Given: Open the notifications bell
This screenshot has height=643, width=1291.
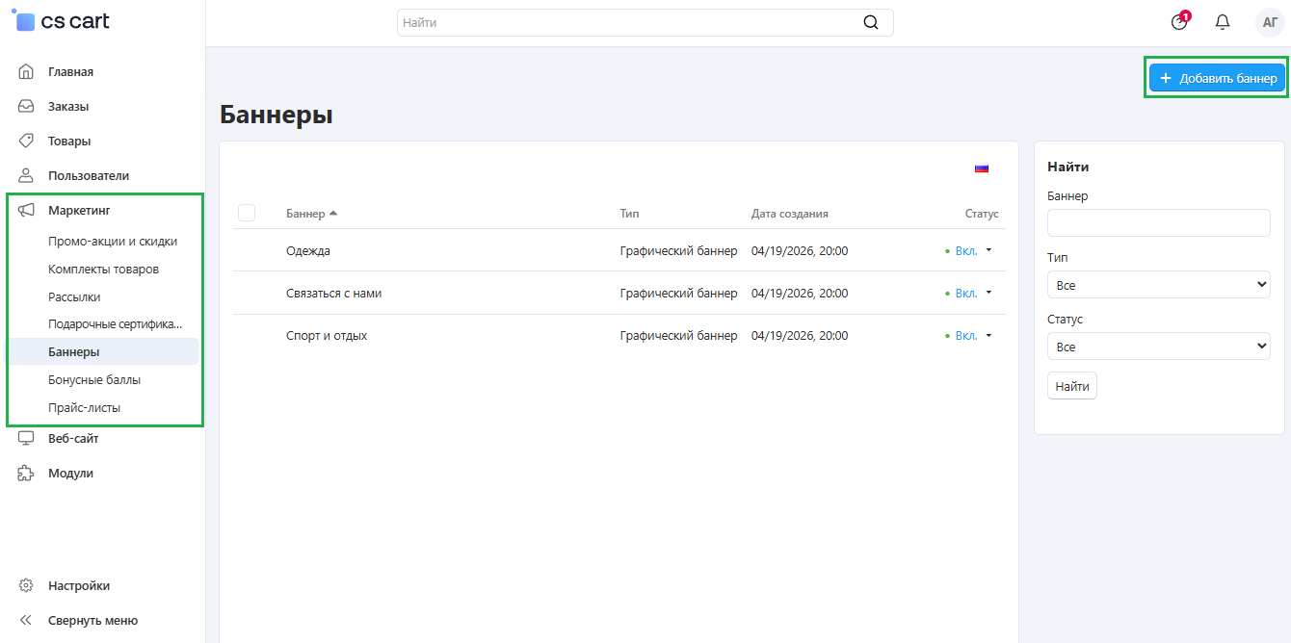Looking at the screenshot, I should (1223, 22).
